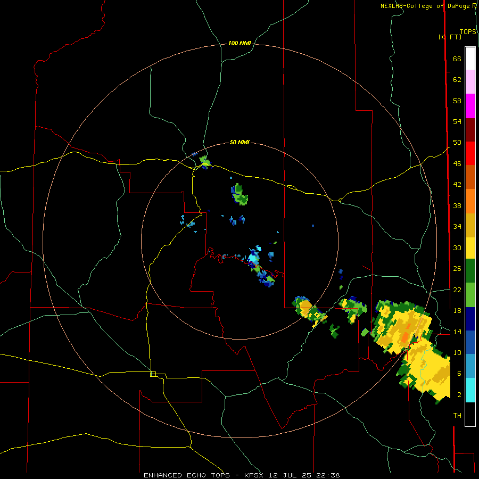Click the 34 legend value

[x=457, y=226]
